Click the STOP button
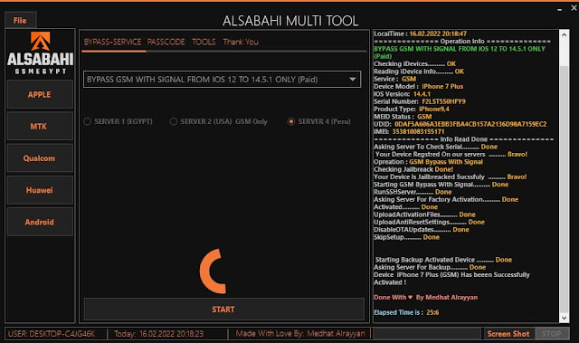Viewport: 579px width, 343px height. pos(552,334)
